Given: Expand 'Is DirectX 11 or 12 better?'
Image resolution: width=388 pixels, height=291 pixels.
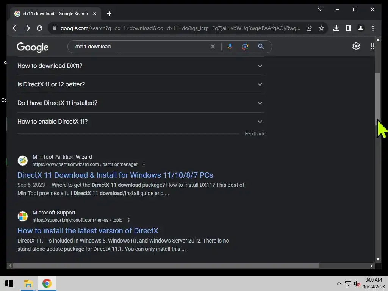Looking at the screenshot, I should (141, 84).
